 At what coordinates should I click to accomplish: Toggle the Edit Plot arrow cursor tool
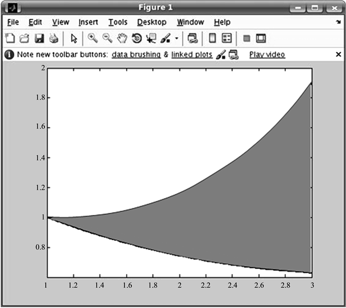pyautogui.click(x=75, y=38)
